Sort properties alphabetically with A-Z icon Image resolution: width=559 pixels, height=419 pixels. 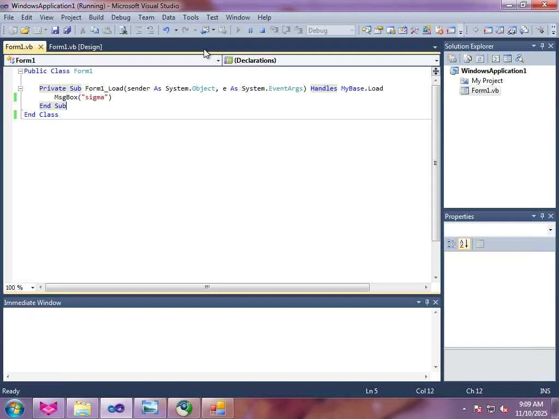pyautogui.click(x=464, y=244)
